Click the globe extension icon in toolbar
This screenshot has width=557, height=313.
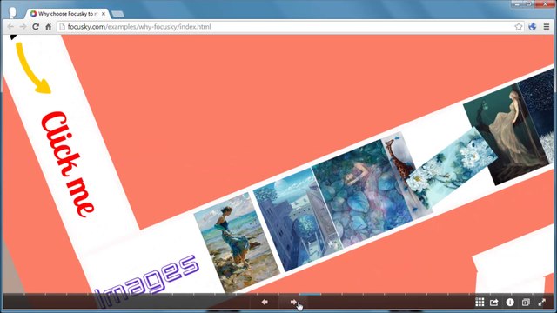[532, 27]
